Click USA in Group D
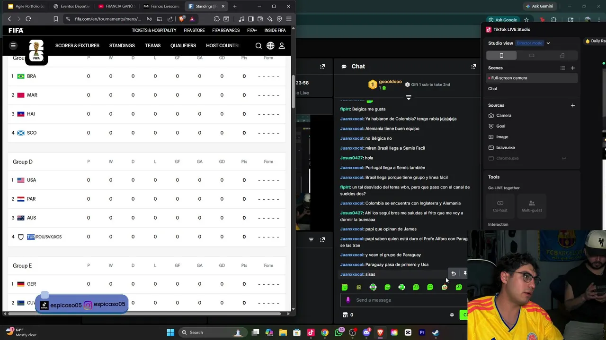The height and width of the screenshot is (340, 606). click(31, 180)
